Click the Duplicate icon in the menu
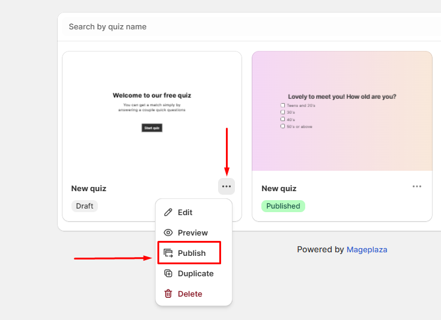The width and height of the screenshot is (441, 320). pyautogui.click(x=168, y=274)
